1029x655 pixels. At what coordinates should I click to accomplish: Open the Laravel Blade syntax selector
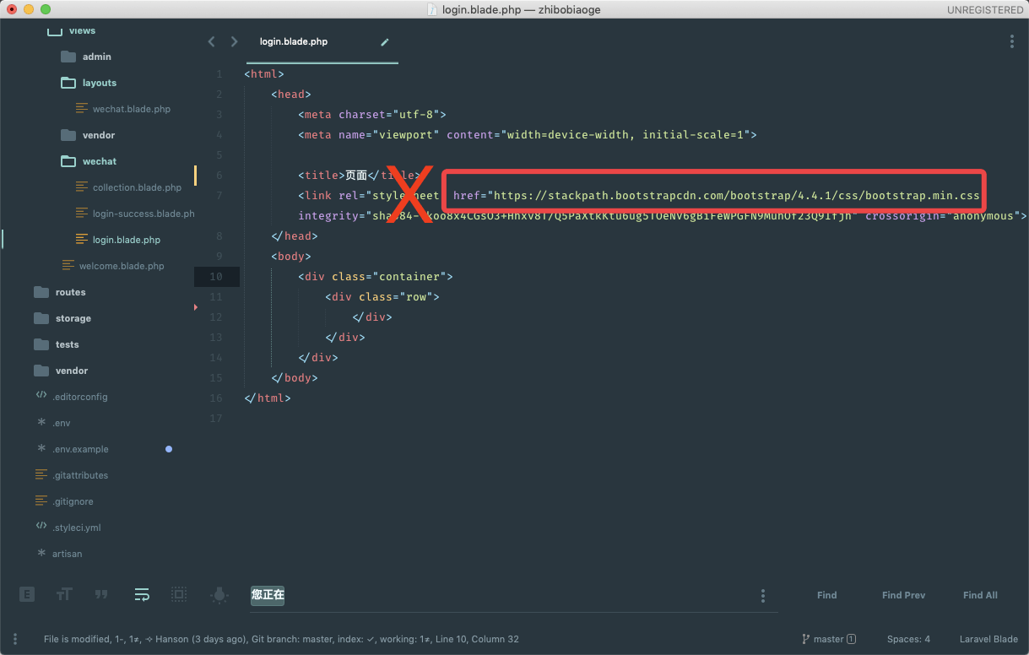click(x=988, y=639)
